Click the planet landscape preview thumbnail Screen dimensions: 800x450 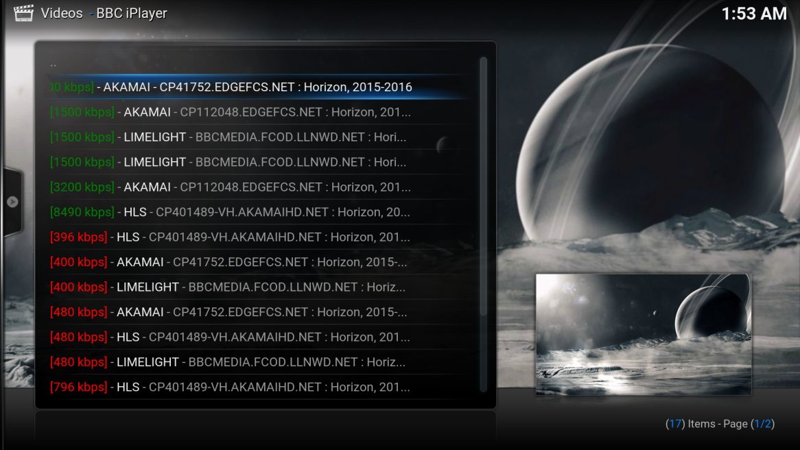coord(644,335)
